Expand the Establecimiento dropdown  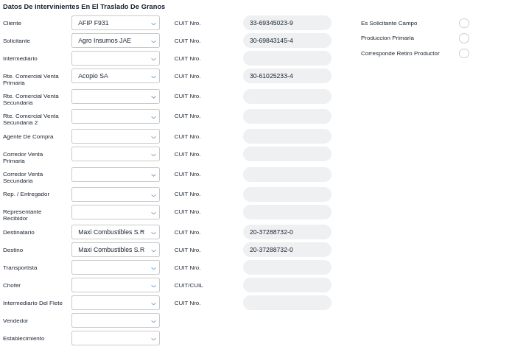coord(116,338)
